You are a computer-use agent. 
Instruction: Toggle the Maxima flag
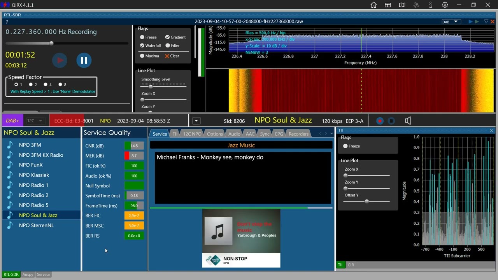pos(142,56)
